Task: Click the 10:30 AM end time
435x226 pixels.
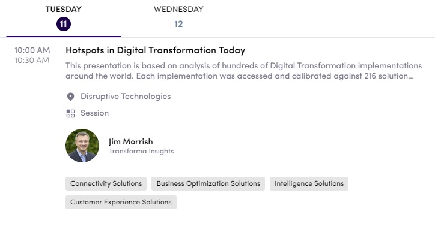Action: click(32, 61)
